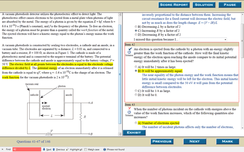Select option B) Decreasing L by factor of 2
The height and width of the screenshot is (152, 244).
[x=136, y=27]
